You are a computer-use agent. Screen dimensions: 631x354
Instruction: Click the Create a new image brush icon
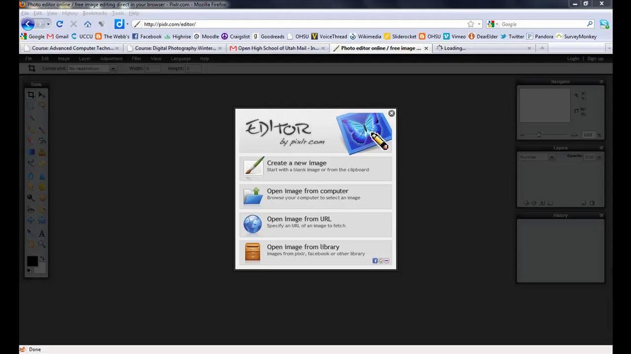point(253,168)
